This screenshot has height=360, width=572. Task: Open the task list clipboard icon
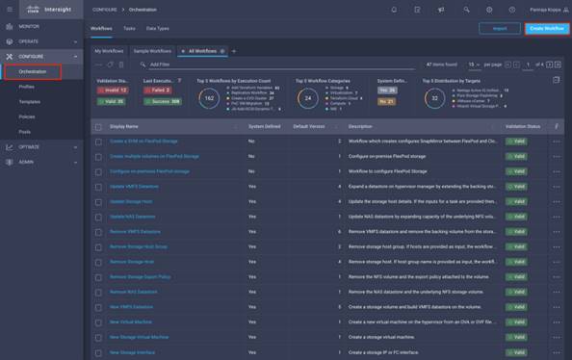[417, 10]
